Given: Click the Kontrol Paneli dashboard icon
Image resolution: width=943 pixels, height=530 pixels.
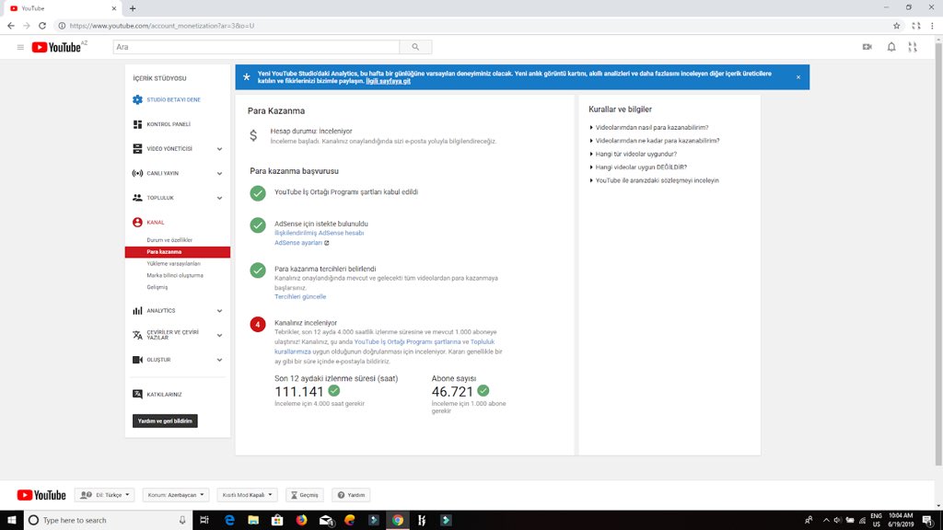Looking at the screenshot, I should click(x=138, y=124).
